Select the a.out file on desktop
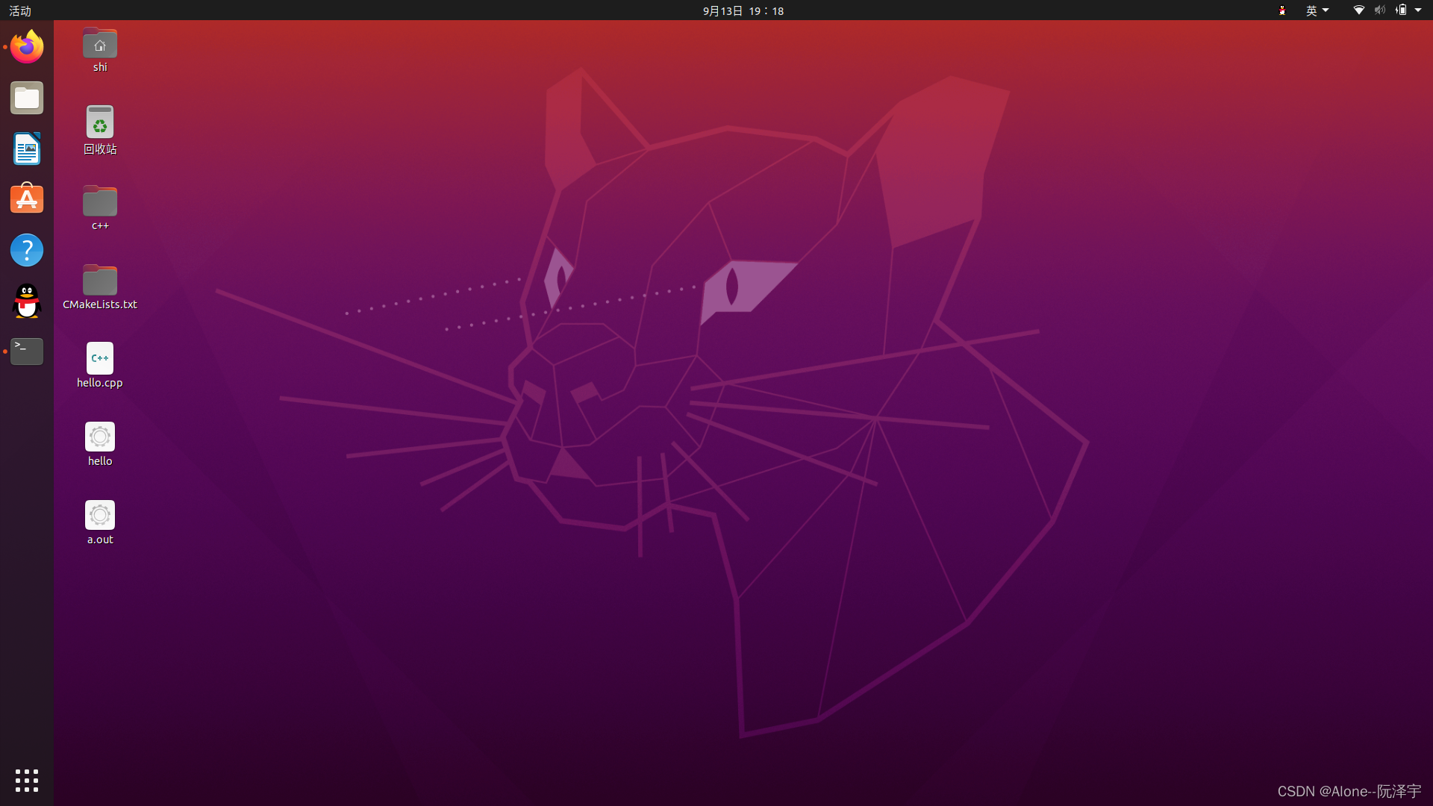Viewport: 1433px width, 806px height. pos(100,516)
